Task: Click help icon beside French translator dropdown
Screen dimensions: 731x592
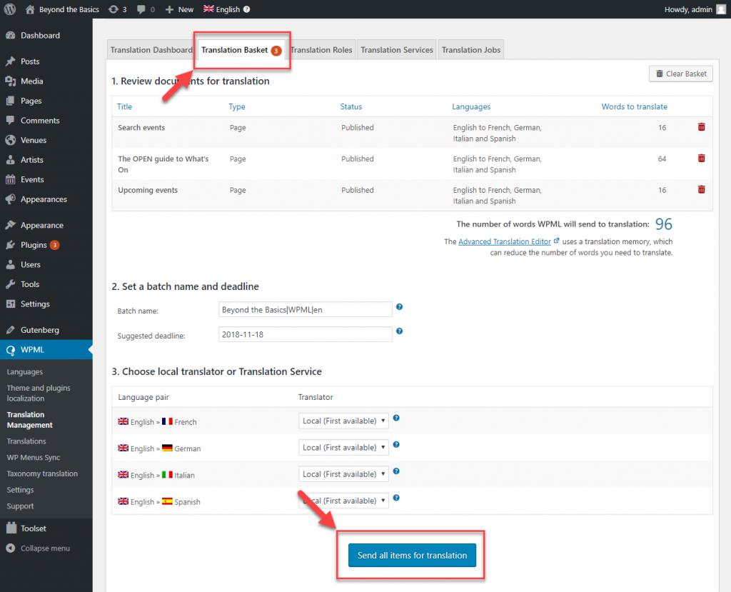Action: [x=396, y=418]
